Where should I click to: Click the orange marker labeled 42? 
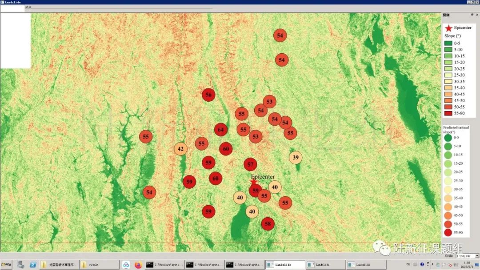[x=180, y=149]
